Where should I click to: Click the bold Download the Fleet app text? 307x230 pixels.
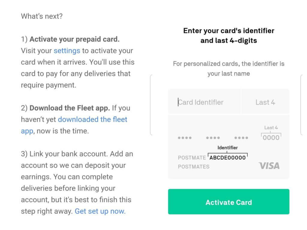[70, 108]
